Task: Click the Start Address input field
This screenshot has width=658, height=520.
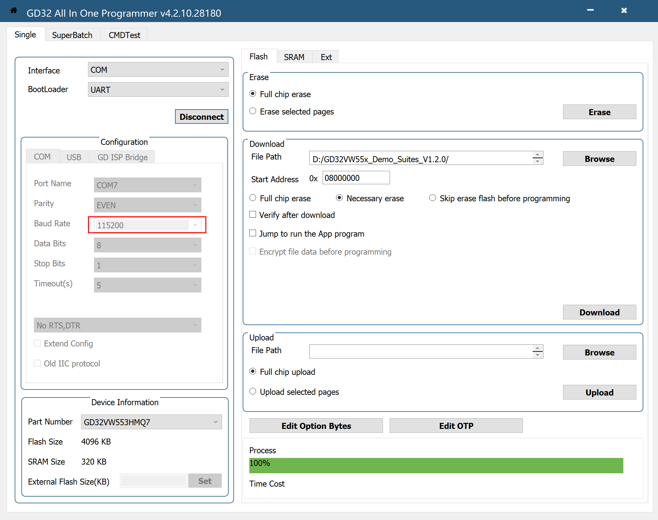Action: pyautogui.click(x=356, y=178)
